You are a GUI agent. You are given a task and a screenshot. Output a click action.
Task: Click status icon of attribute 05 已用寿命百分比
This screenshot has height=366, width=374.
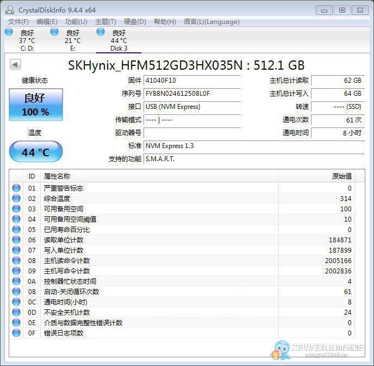pyautogui.click(x=16, y=229)
